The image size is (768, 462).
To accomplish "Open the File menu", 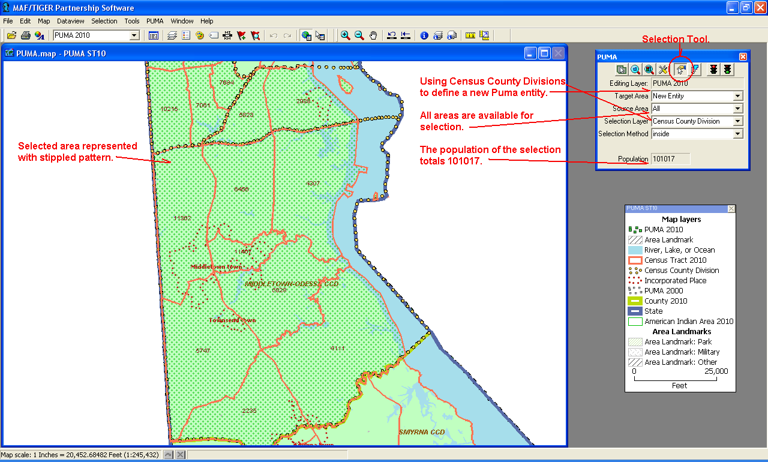I will (x=8, y=21).
